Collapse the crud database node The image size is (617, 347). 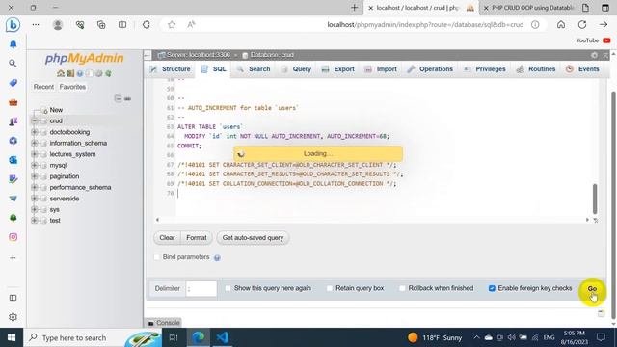35,120
